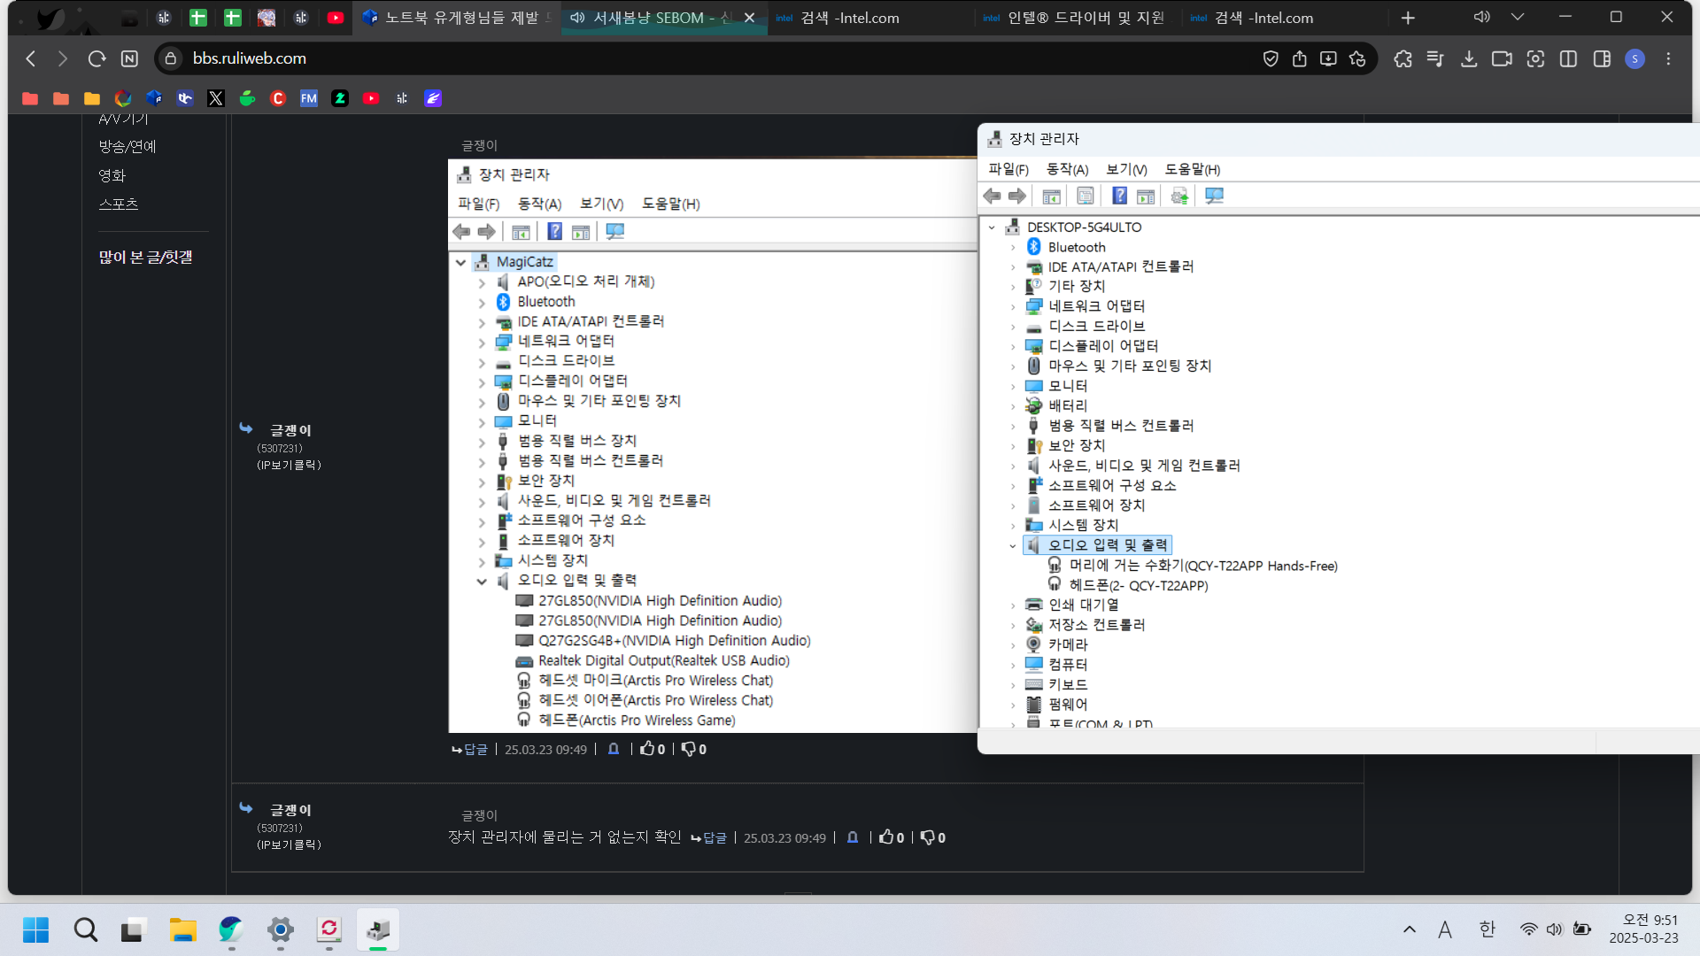1700x956 pixels.
Task: Click the browser downloads icon
Action: pyautogui.click(x=1469, y=58)
